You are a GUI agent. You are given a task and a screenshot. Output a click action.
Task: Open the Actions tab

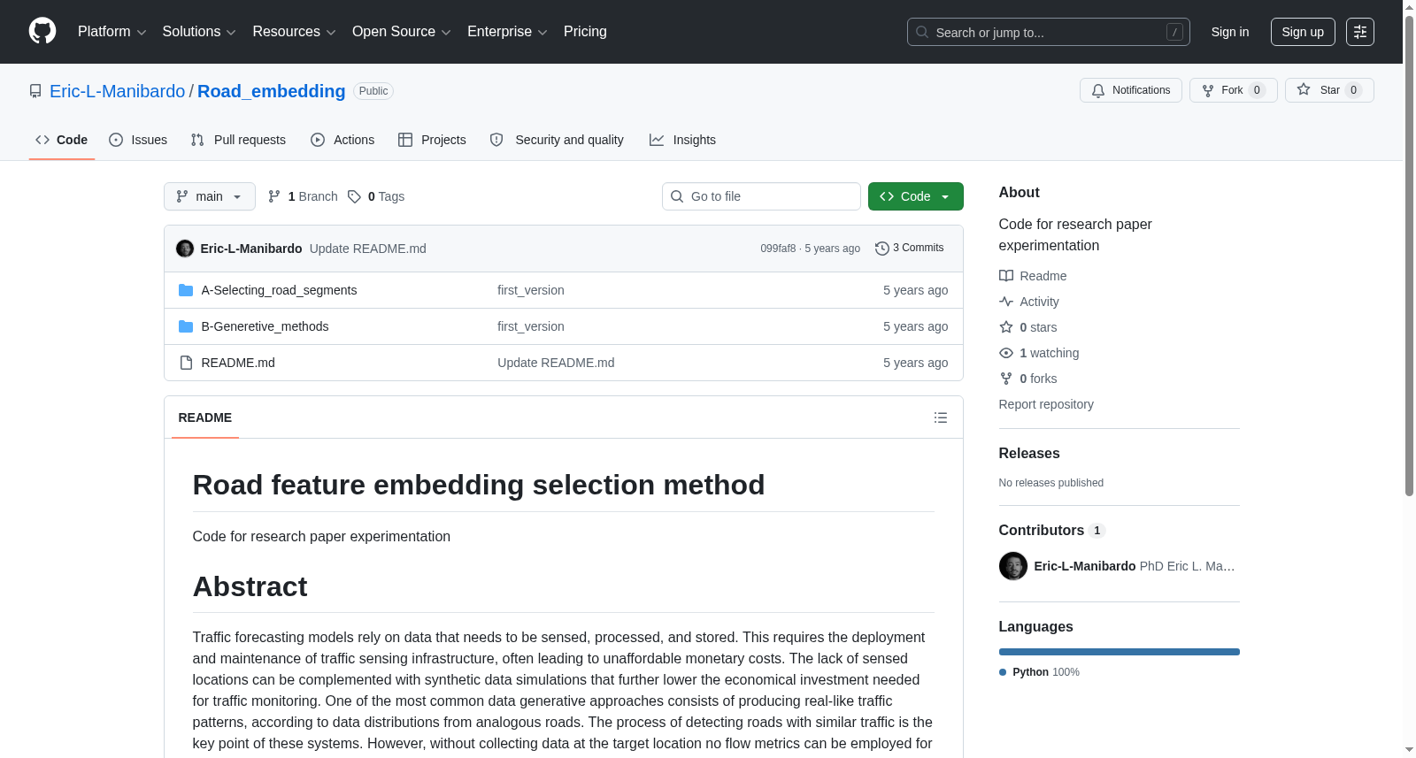(x=342, y=140)
